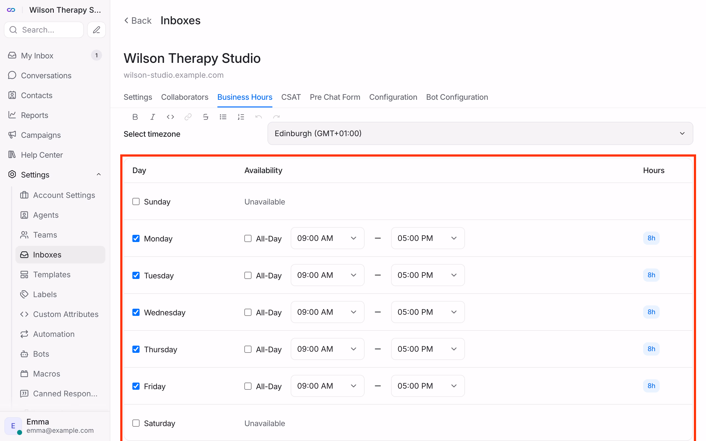Open Friday end time dropdown
This screenshot has width=706, height=441.
coord(428,386)
